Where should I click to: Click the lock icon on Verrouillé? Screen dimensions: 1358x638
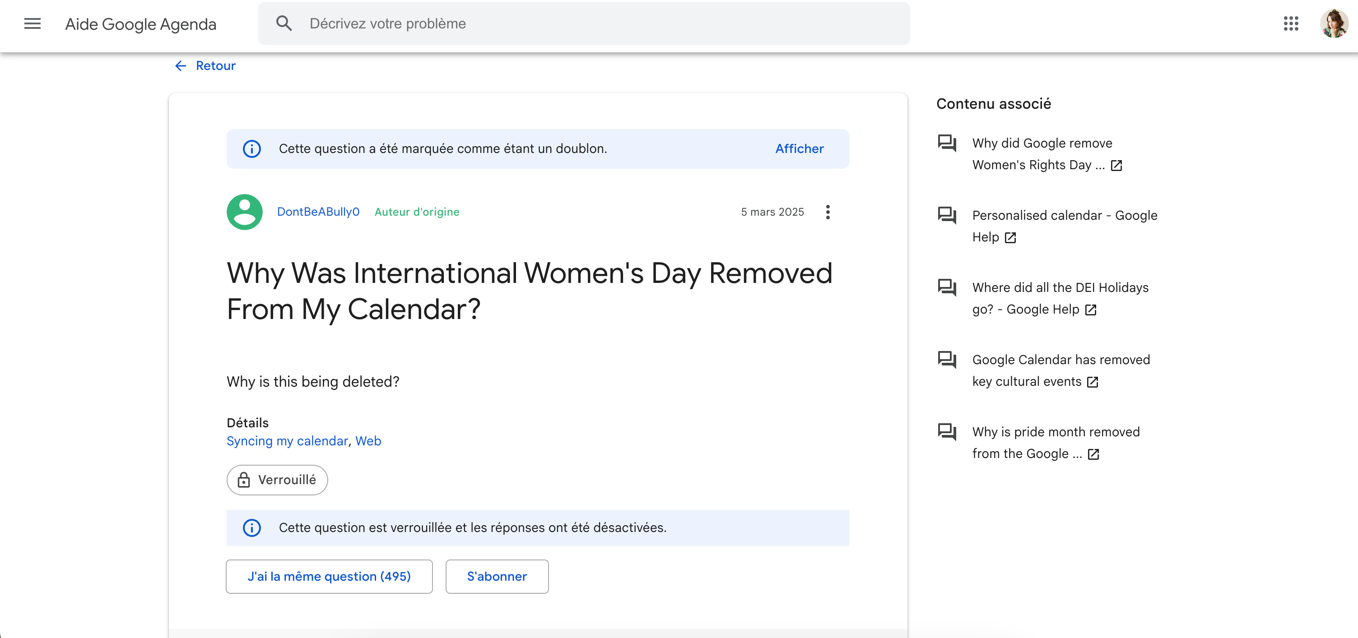tap(243, 480)
